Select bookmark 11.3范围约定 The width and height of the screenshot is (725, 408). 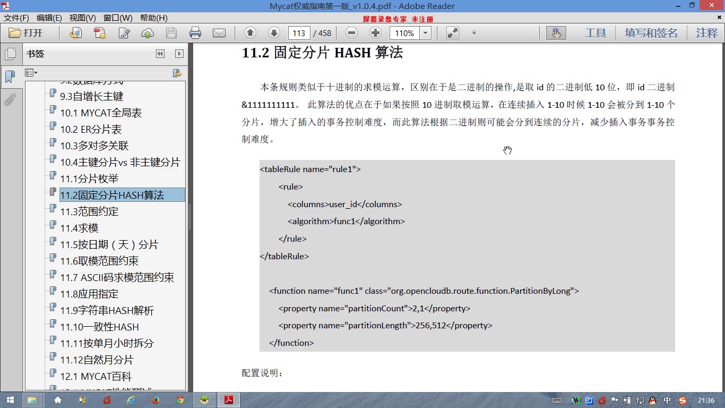[x=89, y=211]
